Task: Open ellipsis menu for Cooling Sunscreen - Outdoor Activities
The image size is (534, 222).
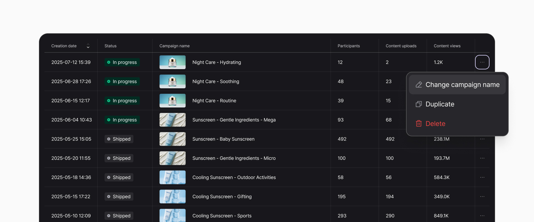Action: point(482,177)
